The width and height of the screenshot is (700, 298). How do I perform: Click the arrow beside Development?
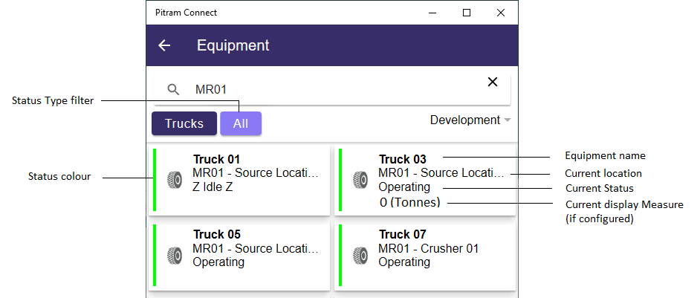[507, 120]
